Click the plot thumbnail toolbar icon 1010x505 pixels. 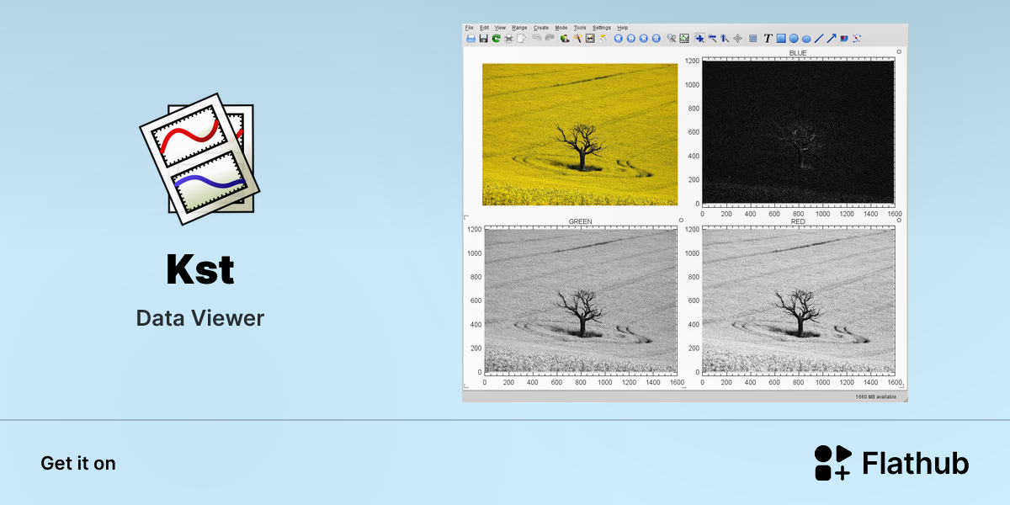[683, 39]
